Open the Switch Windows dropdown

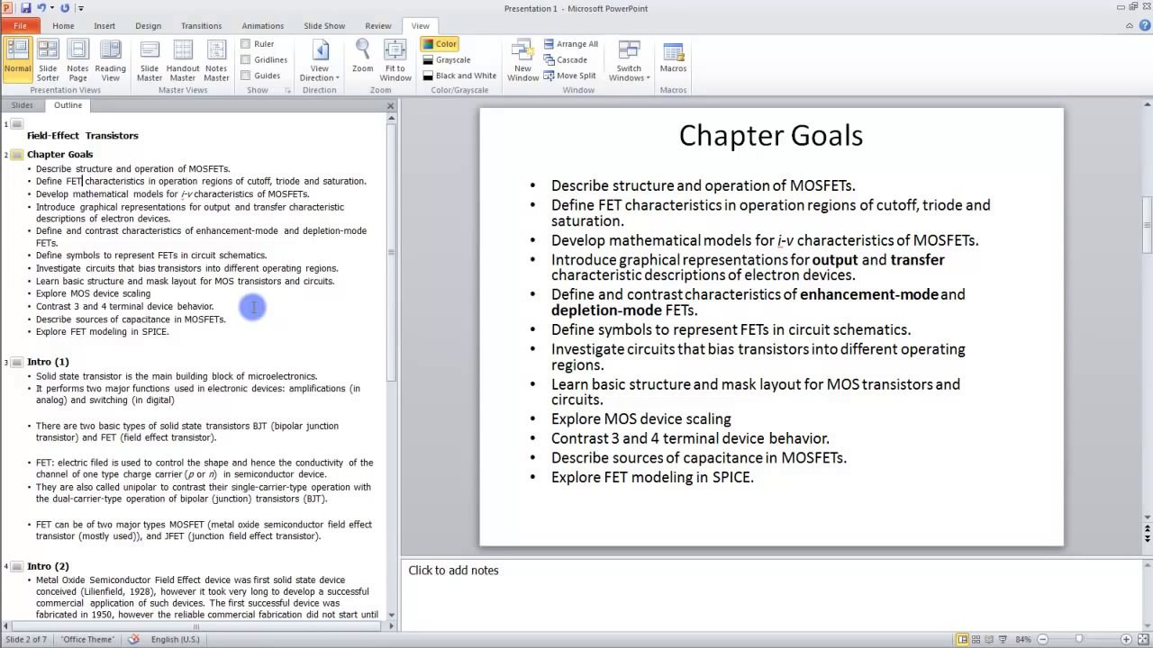tap(629, 60)
